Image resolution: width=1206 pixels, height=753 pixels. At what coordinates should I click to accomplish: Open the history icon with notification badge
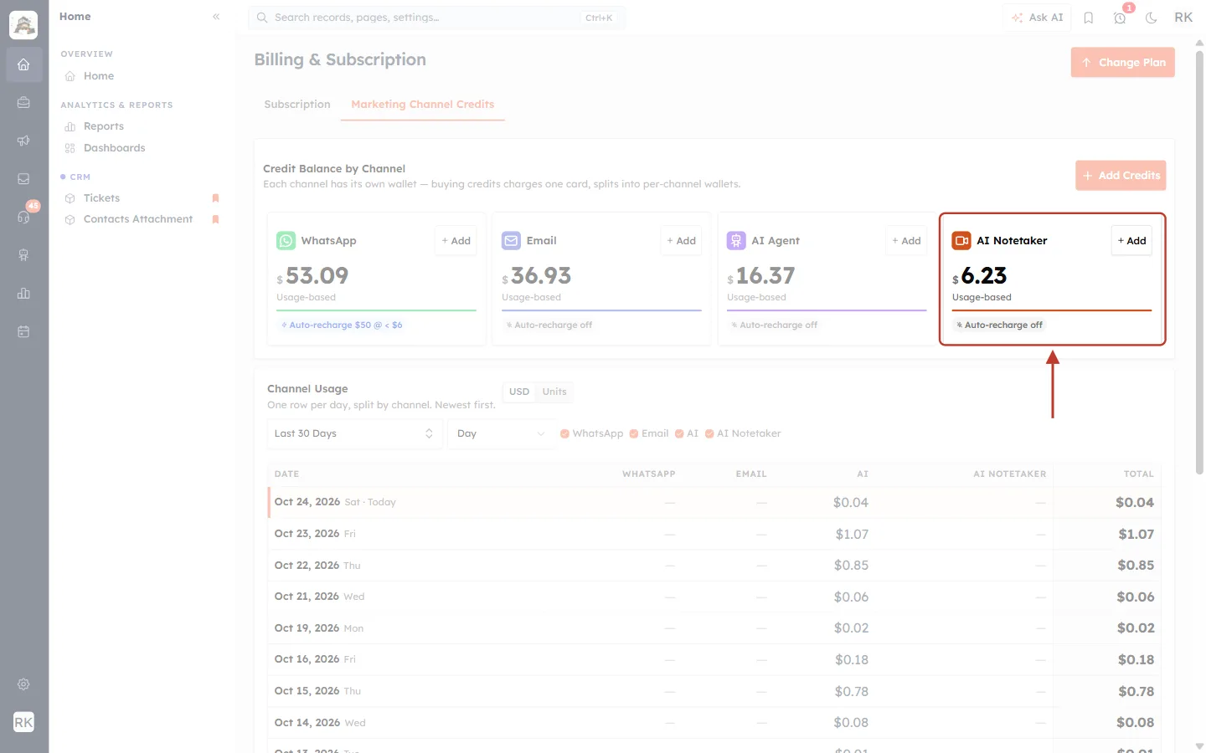click(x=1120, y=18)
